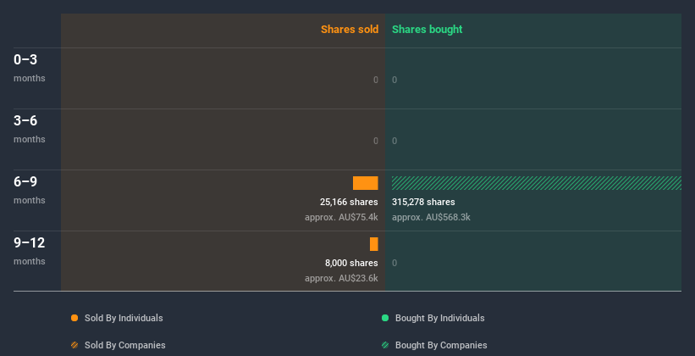The height and width of the screenshot is (356, 695).
Task: Click the hatched green 315,278 shares bought bar
Action: [537, 183]
